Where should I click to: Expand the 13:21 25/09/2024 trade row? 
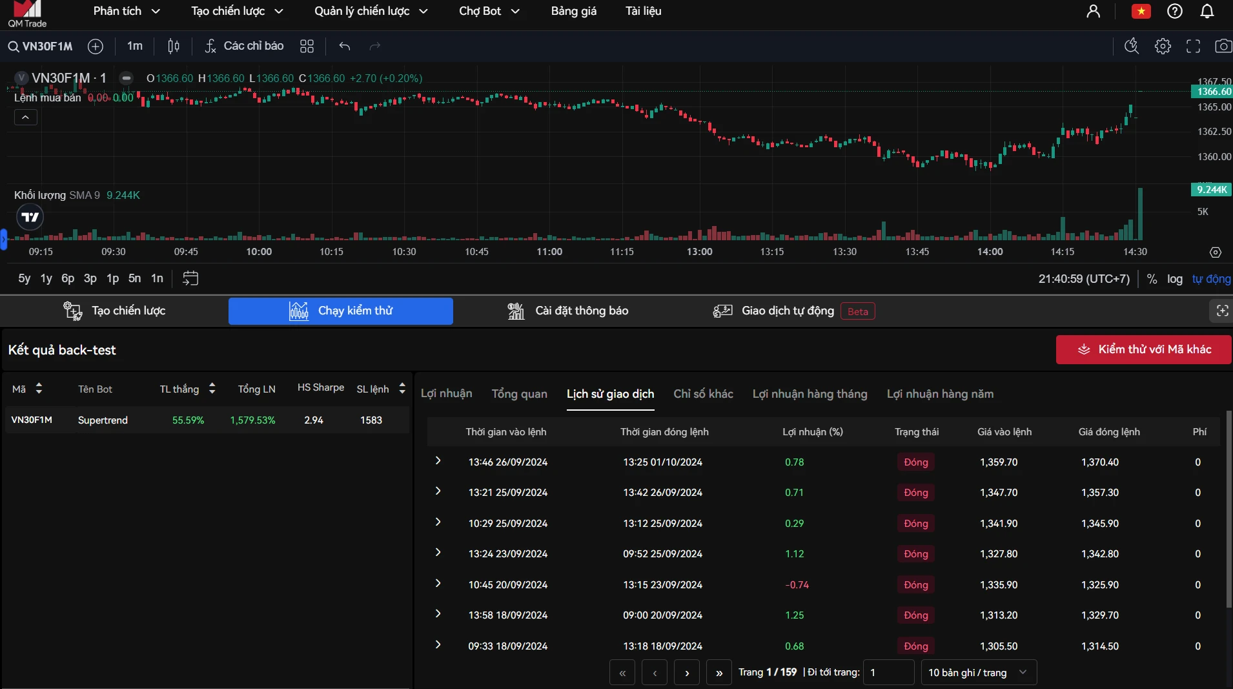[438, 491]
